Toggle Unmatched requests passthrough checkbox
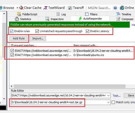 click(x=37, y=31)
